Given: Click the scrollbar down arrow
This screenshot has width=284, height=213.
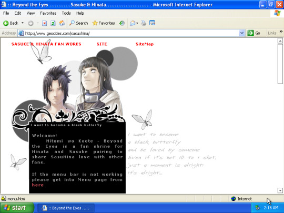Looking at the screenshot, I should click(x=280, y=190).
